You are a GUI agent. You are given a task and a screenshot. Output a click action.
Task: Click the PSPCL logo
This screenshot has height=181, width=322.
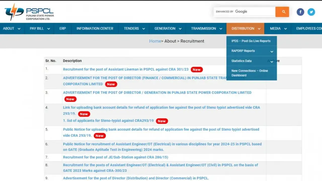pyautogui.click(x=29, y=12)
